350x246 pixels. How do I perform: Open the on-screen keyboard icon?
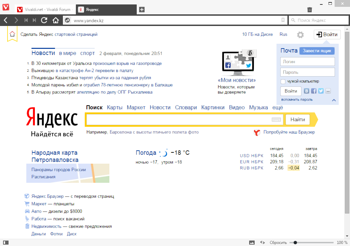[x=276, y=120]
